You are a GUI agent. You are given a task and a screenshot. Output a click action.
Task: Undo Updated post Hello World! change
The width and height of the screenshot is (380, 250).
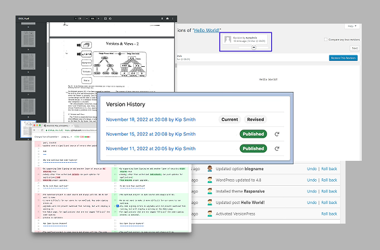312,203
